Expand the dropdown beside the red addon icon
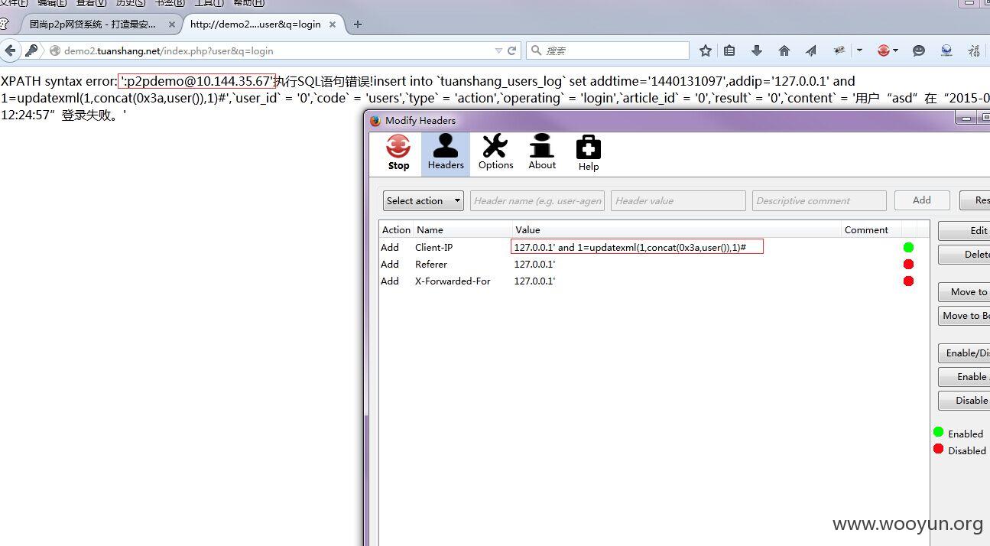 [x=895, y=50]
